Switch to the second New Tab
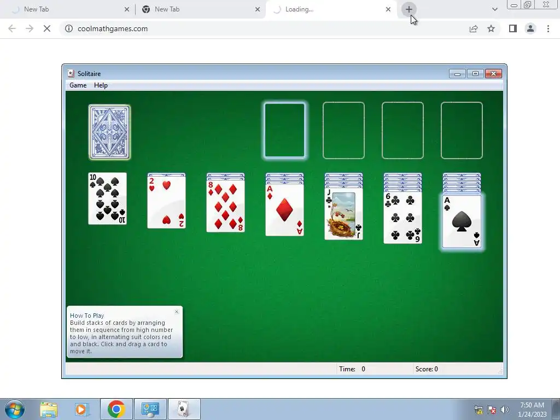The height and width of the screenshot is (420, 560). (x=200, y=9)
